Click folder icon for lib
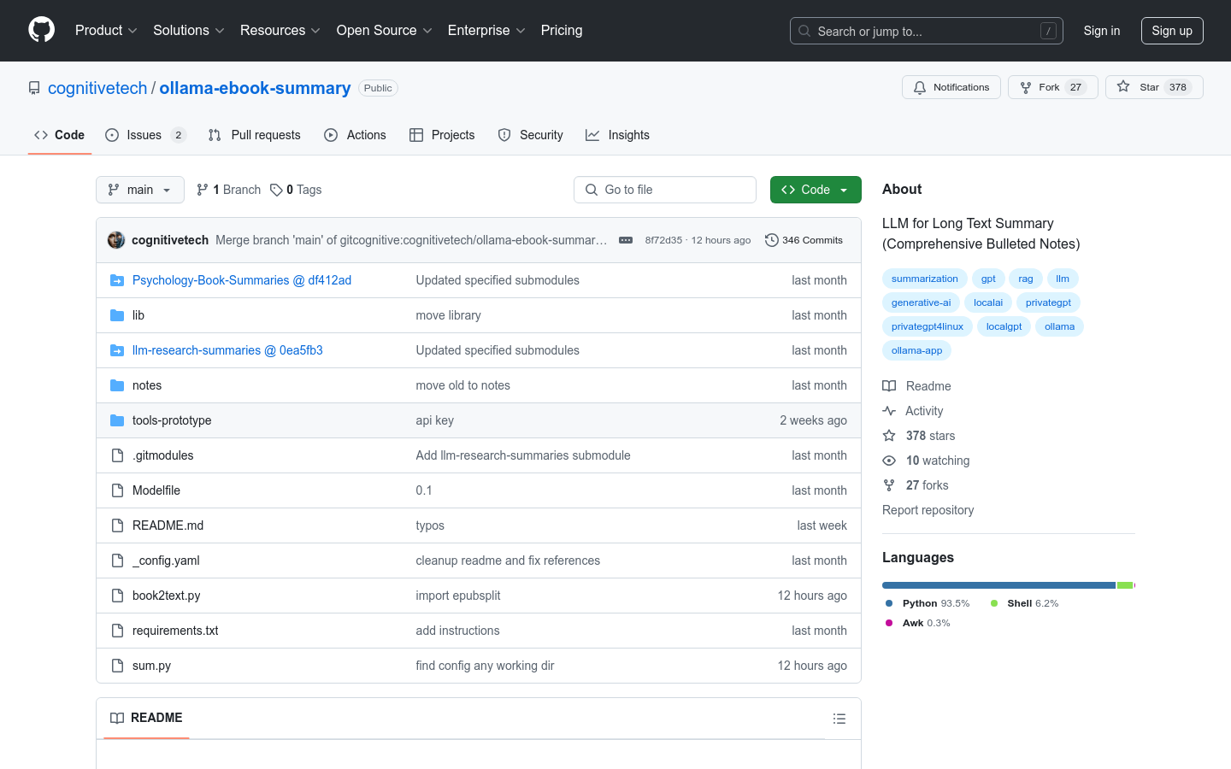 pos(117,315)
